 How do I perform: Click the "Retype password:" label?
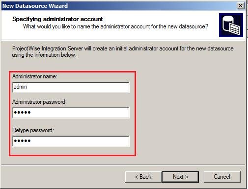click(x=33, y=130)
